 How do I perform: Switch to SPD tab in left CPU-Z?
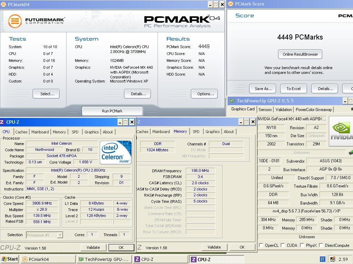pyautogui.click(x=75, y=132)
